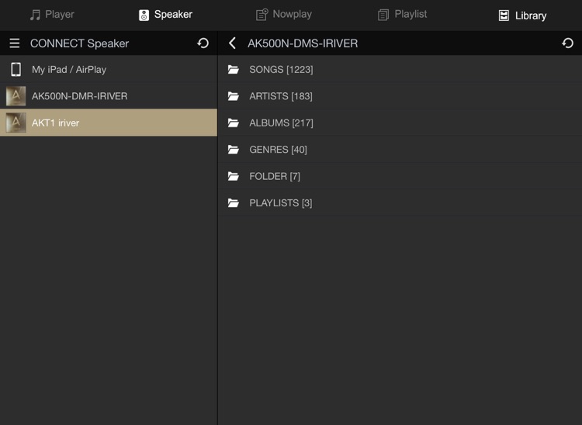Open the ARTISTS folder icon

point(234,96)
